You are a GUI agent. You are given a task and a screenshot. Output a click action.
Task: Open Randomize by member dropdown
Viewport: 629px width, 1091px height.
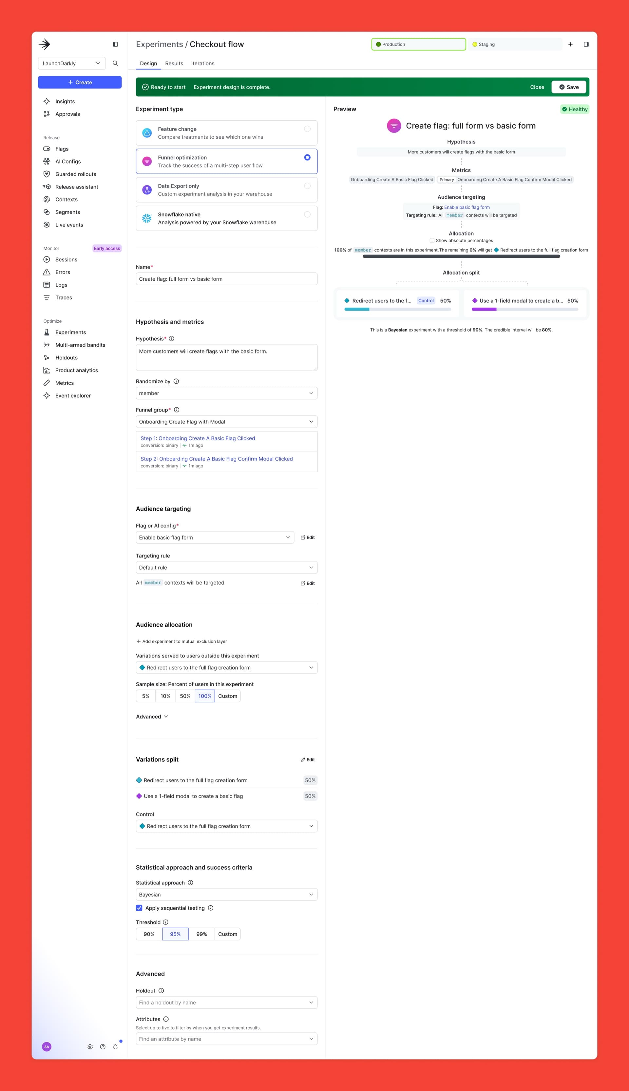click(227, 393)
